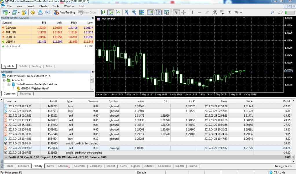Viewport: 296px width, 174px height.
Task: Select the trendline drawing tool
Action: 207,12
